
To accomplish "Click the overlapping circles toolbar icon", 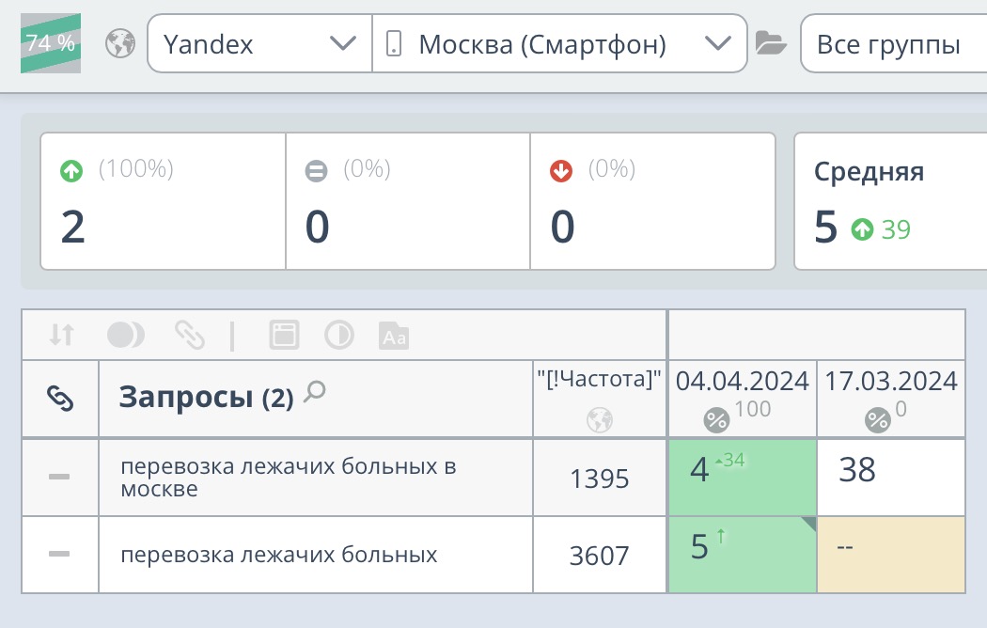I will [x=126, y=335].
